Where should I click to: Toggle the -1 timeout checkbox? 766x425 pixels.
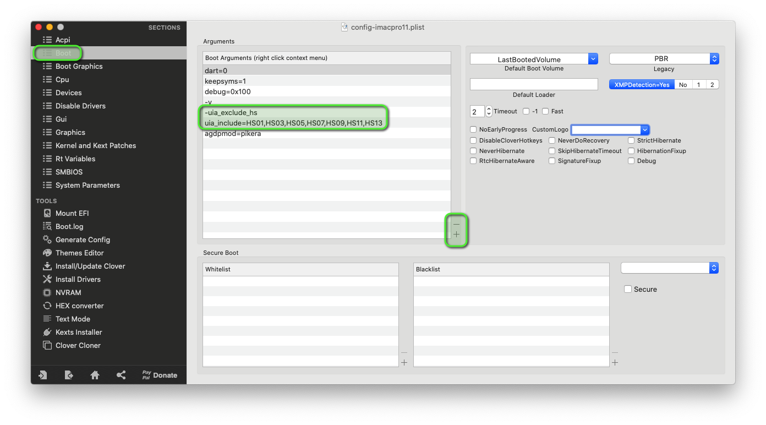[526, 111]
